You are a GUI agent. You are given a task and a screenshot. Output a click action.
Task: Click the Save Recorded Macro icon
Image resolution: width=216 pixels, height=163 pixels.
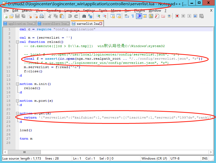coord(201,16)
